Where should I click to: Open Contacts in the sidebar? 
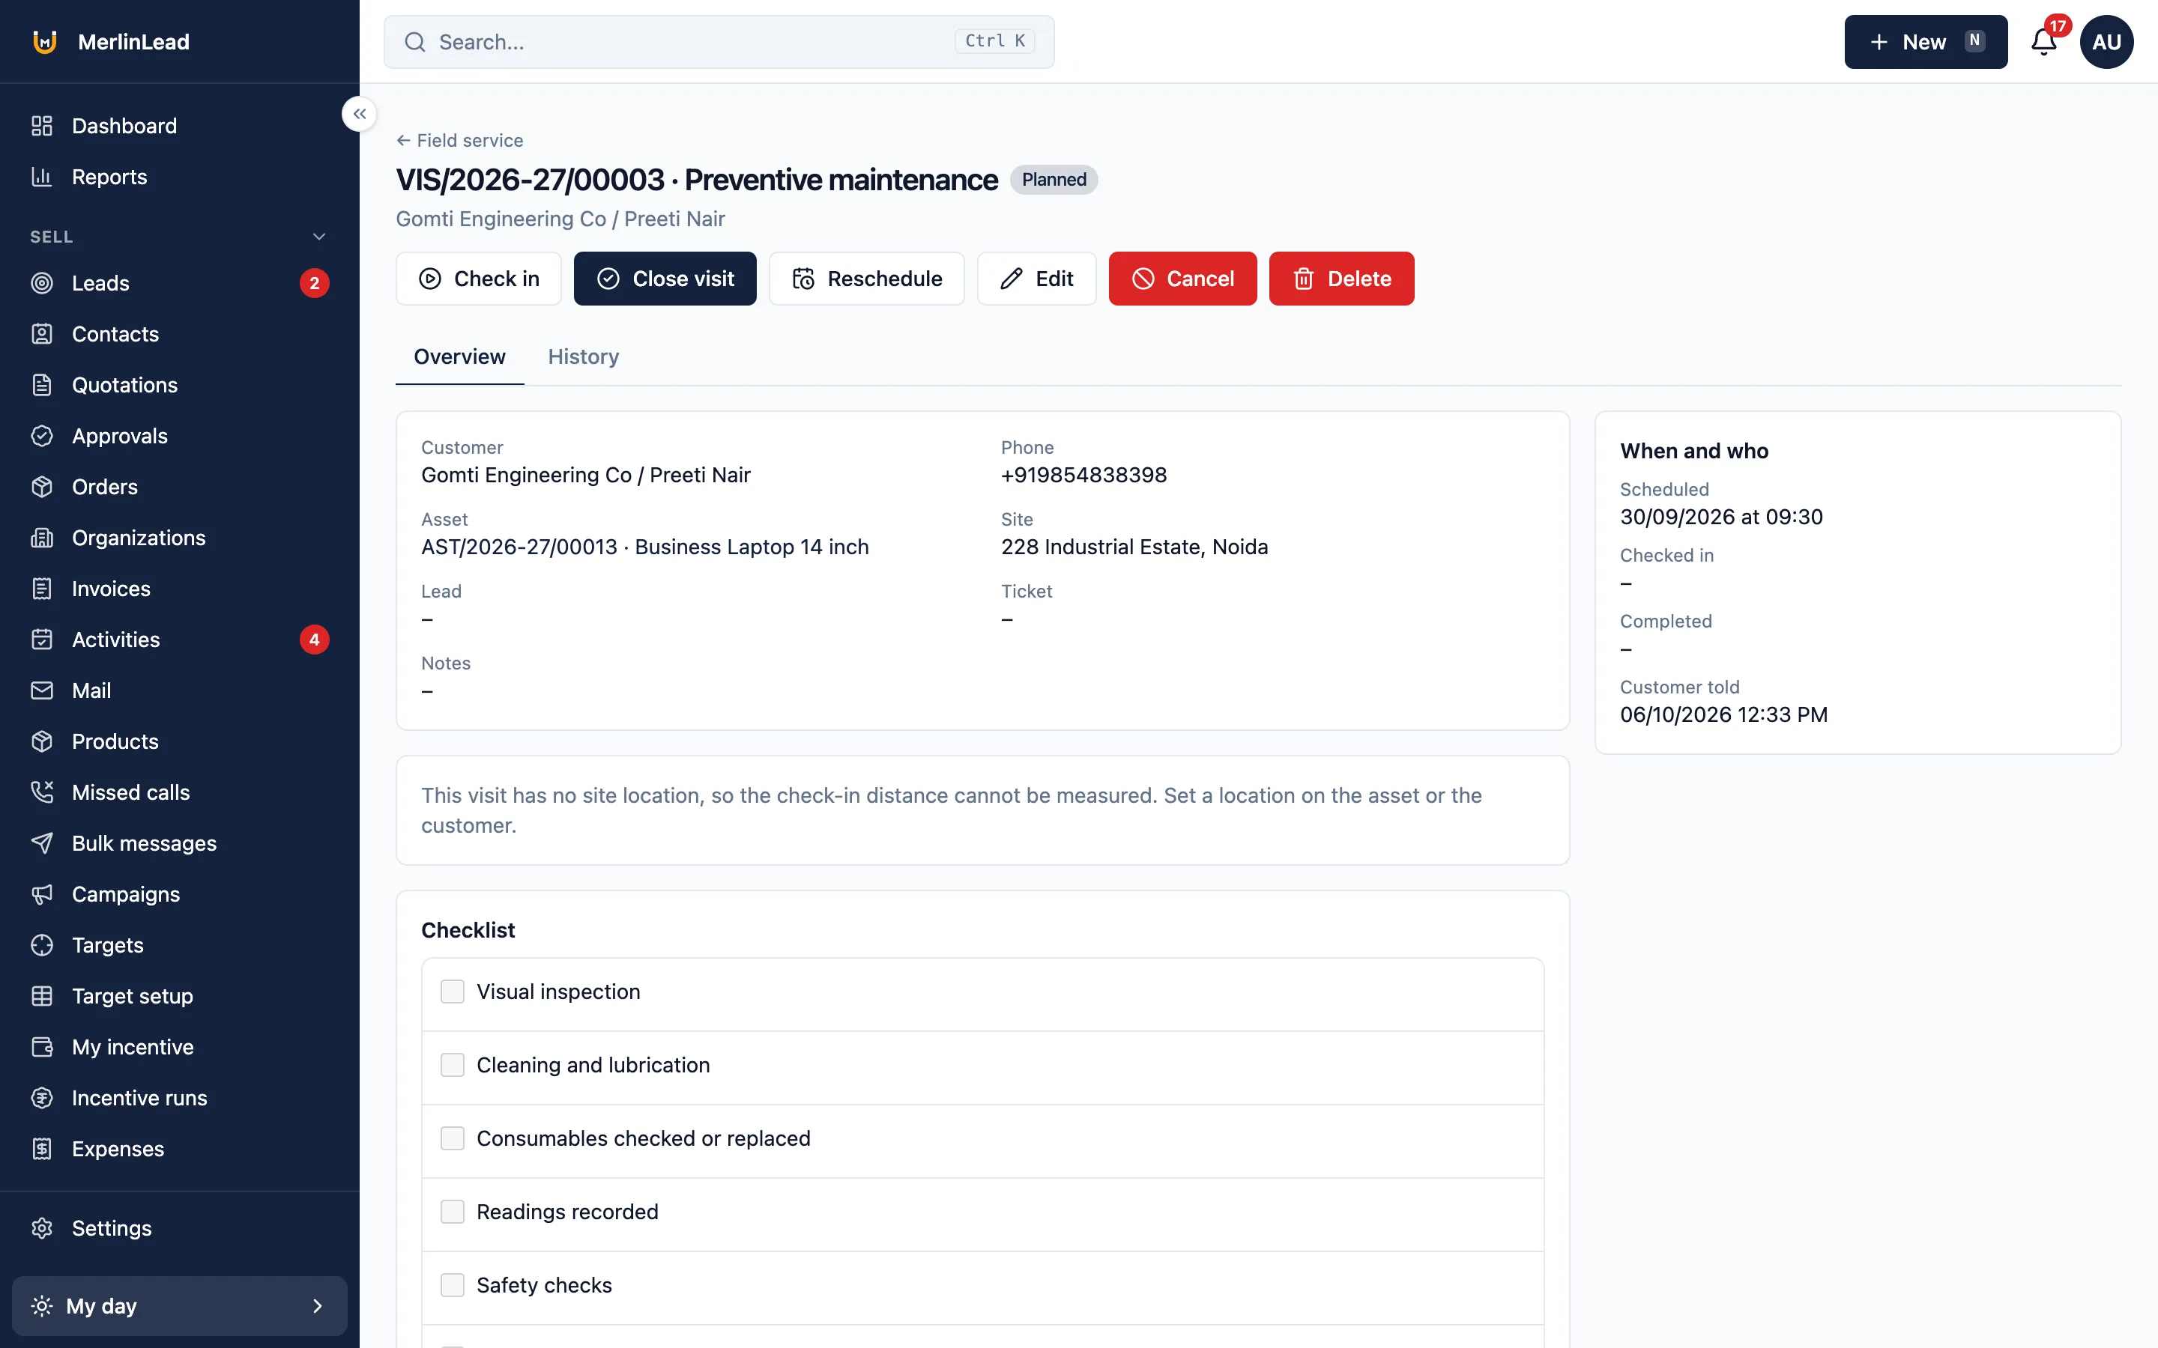pos(179,333)
